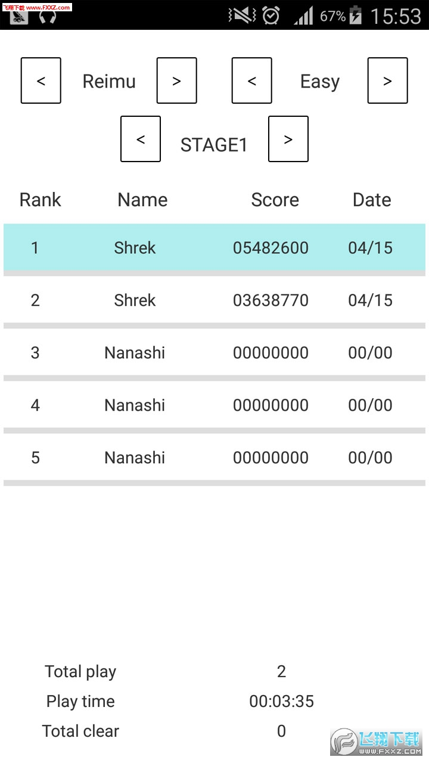Select rank 5 Nanashi row

point(214,457)
